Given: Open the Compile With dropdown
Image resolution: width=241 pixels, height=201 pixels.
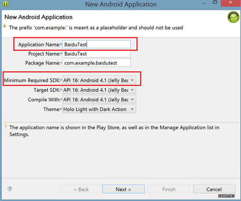Looking at the screenshot, I should pos(99,99).
